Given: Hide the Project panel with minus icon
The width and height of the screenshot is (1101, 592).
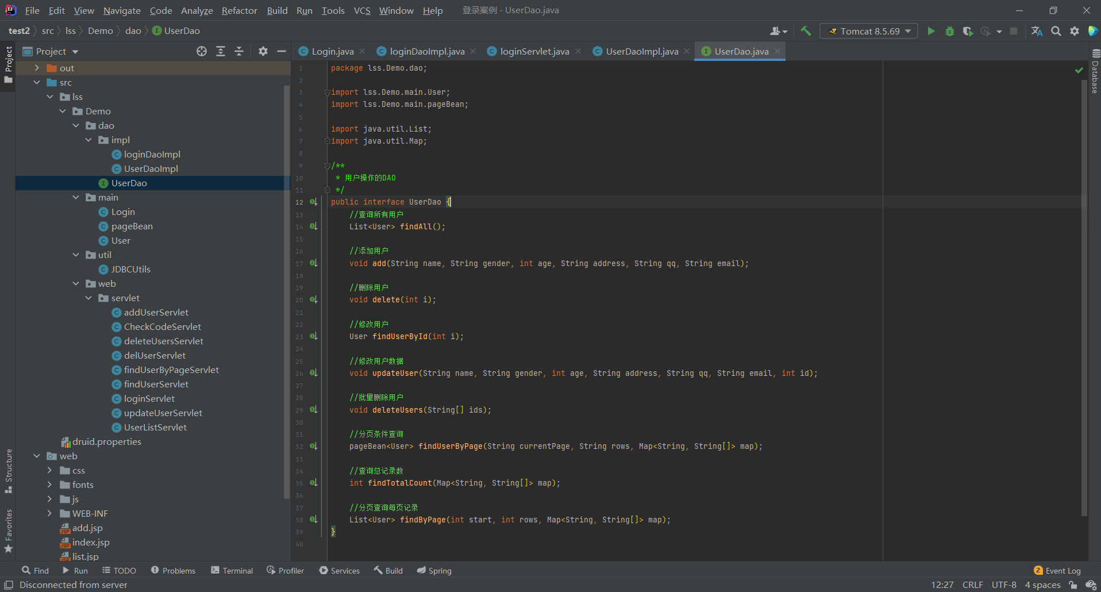Looking at the screenshot, I should click(x=281, y=51).
